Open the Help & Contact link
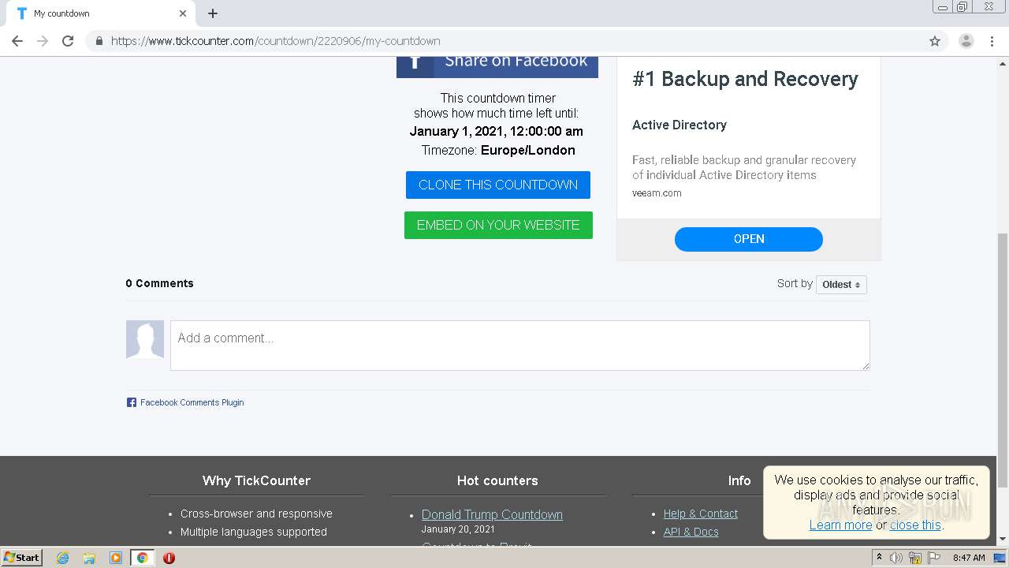1009x568 pixels. (x=701, y=514)
